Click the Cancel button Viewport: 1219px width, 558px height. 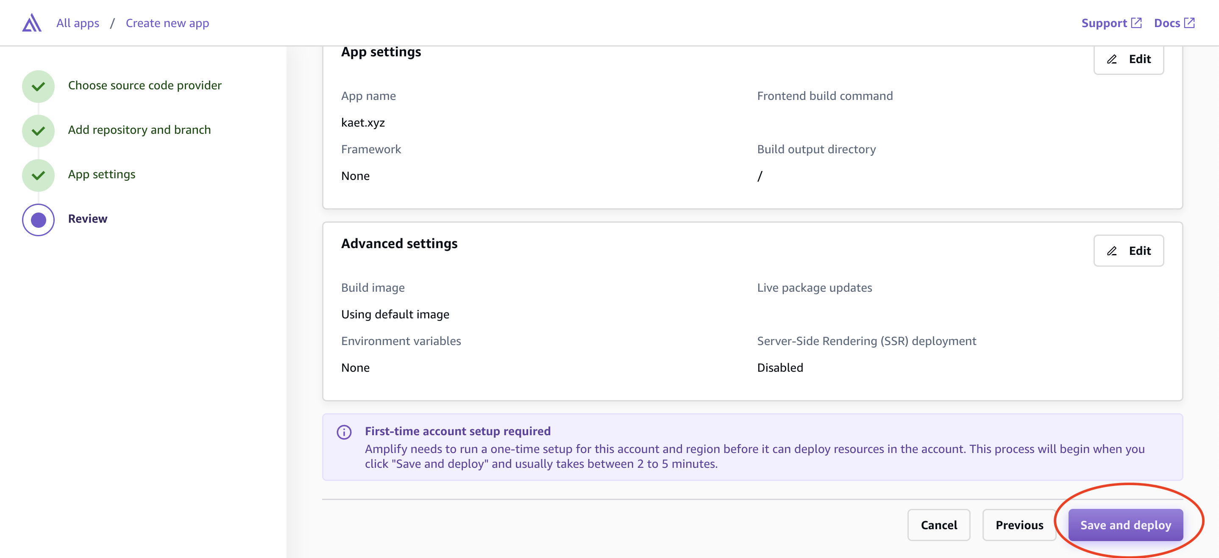[x=939, y=525]
